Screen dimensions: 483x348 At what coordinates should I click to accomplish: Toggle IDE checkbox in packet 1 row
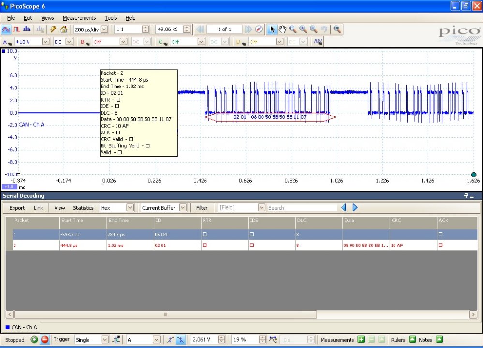[252, 234]
